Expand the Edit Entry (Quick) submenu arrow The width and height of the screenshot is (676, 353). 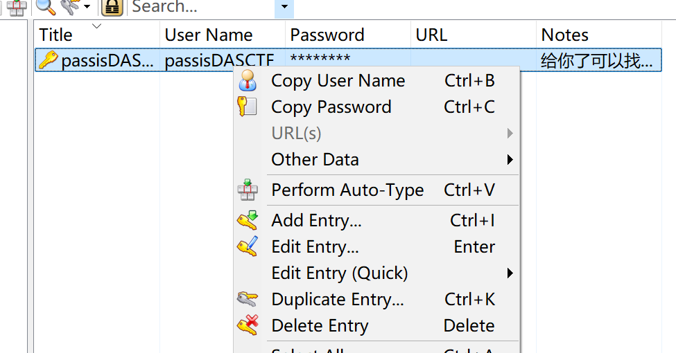[x=510, y=273]
